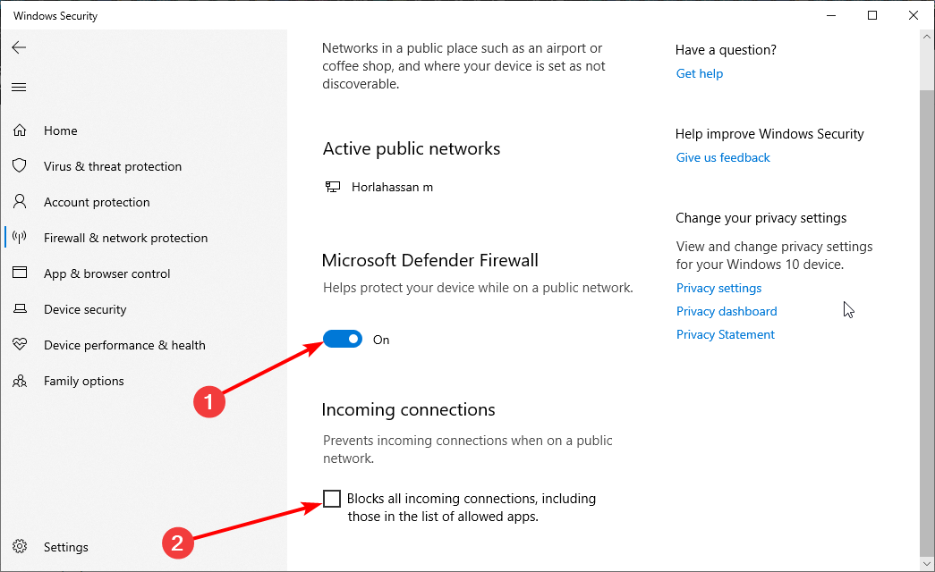The image size is (935, 572).
Task: Click the Horlahassan m network name
Action: (393, 187)
